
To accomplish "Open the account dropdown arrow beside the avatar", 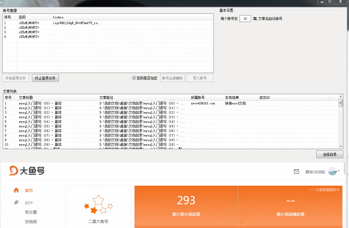I will [x=338, y=171].
